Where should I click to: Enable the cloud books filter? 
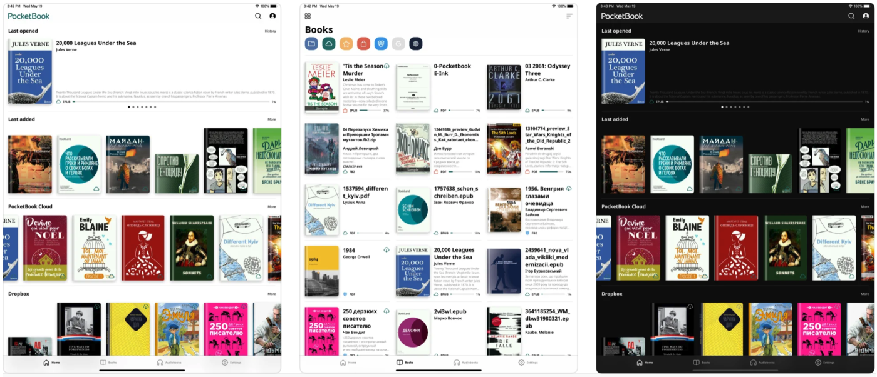(x=330, y=44)
